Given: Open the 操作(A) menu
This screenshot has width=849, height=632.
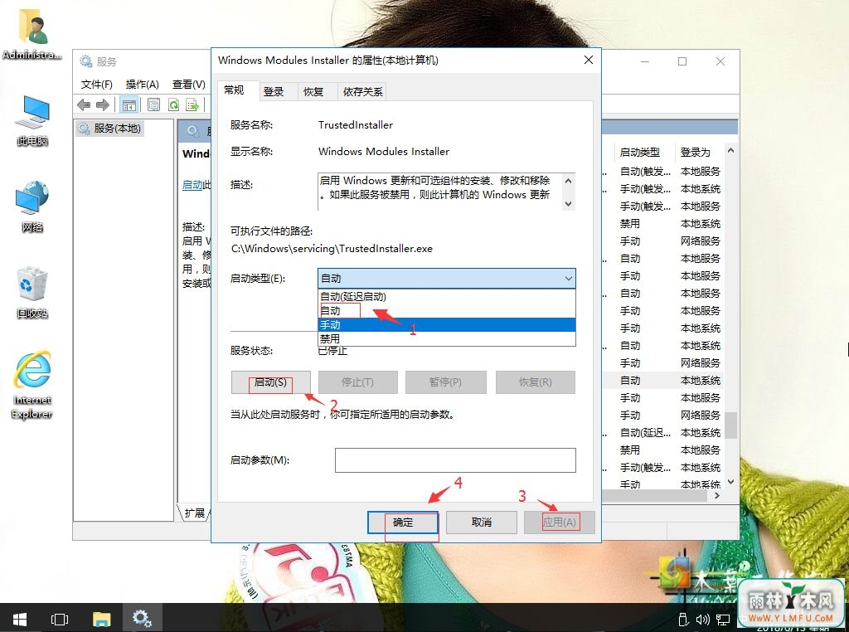Looking at the screenshot, I should (x=142, y=85).
